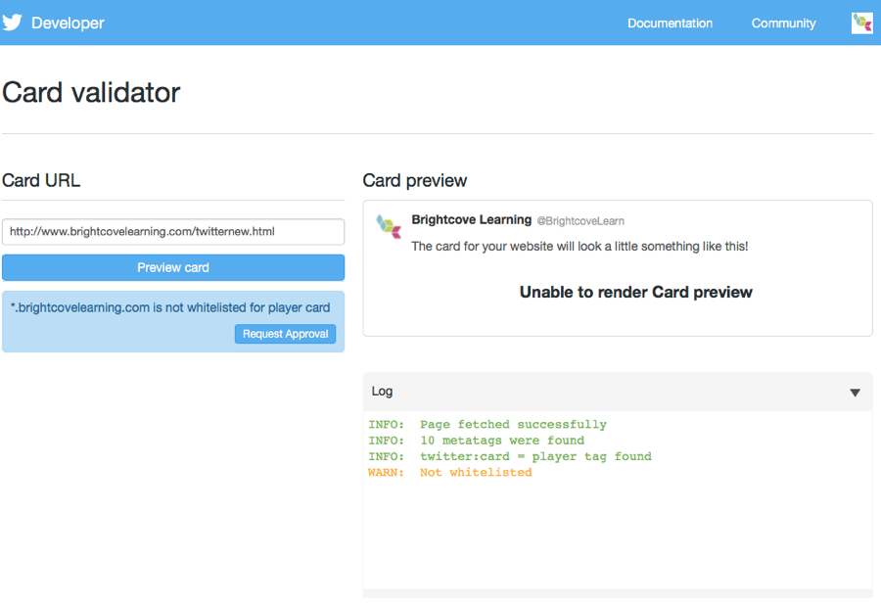Focus the Card URL input field
Screen dimensions: 881x605
[173, 231]
